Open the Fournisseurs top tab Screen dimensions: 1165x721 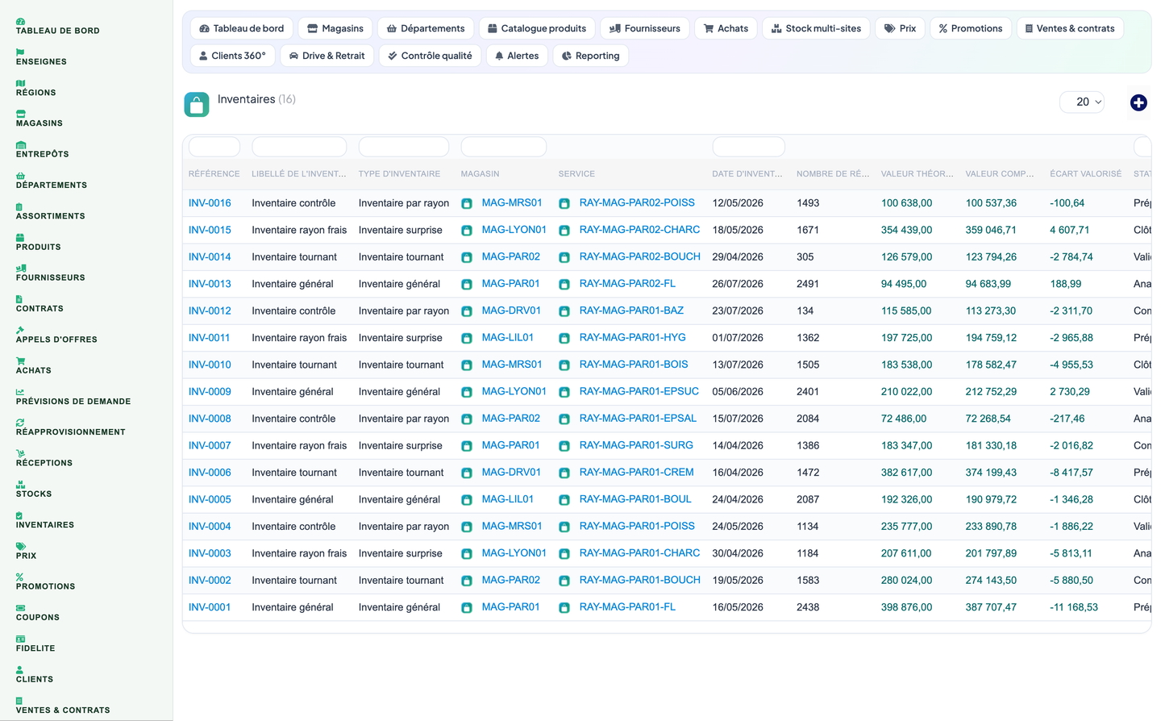645,28
